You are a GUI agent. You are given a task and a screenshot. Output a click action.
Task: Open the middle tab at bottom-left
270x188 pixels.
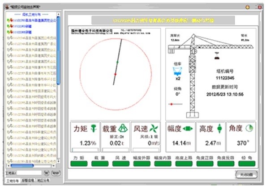pos(28,180)
